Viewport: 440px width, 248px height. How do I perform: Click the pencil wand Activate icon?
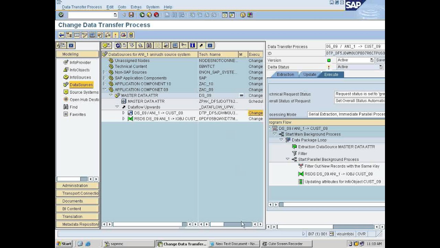85,35
